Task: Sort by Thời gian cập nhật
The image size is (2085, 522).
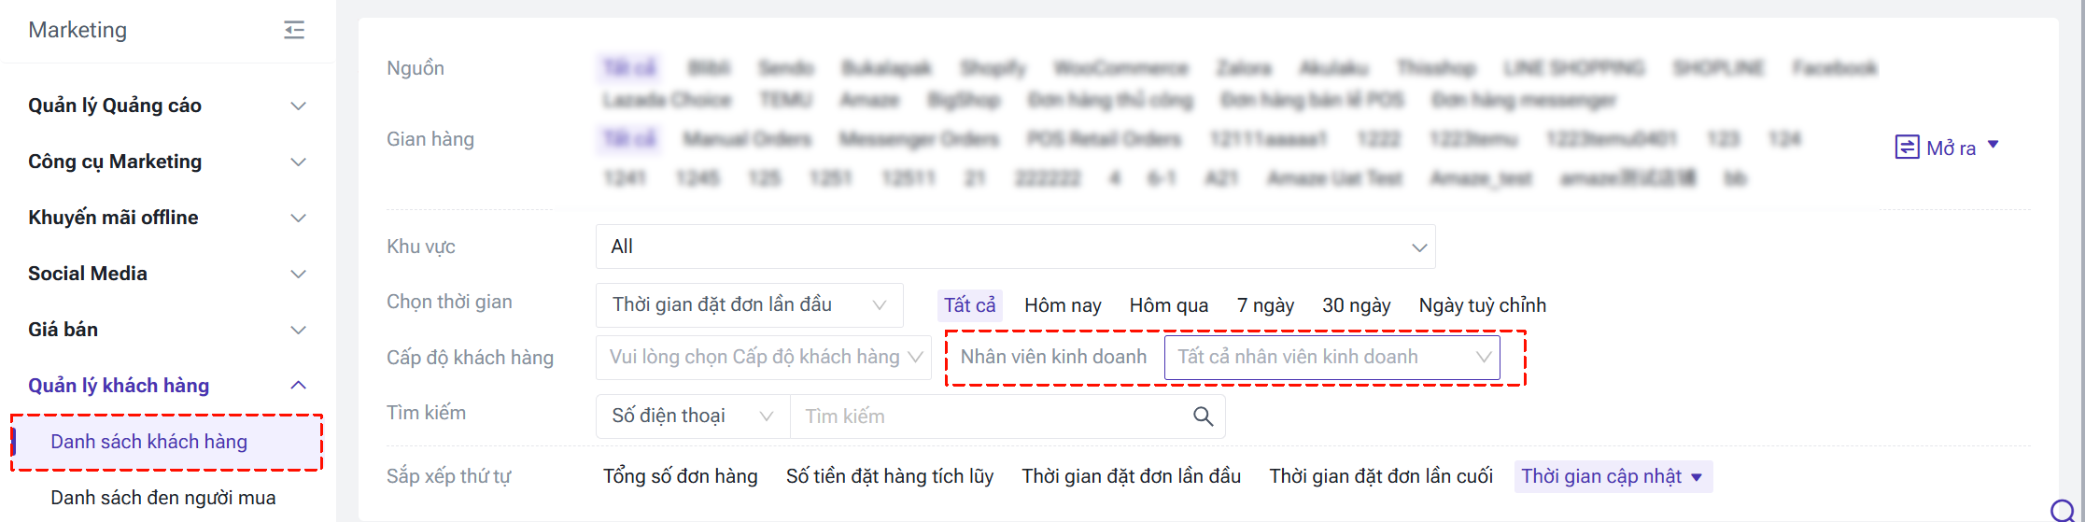Action: coord(1612,476)
